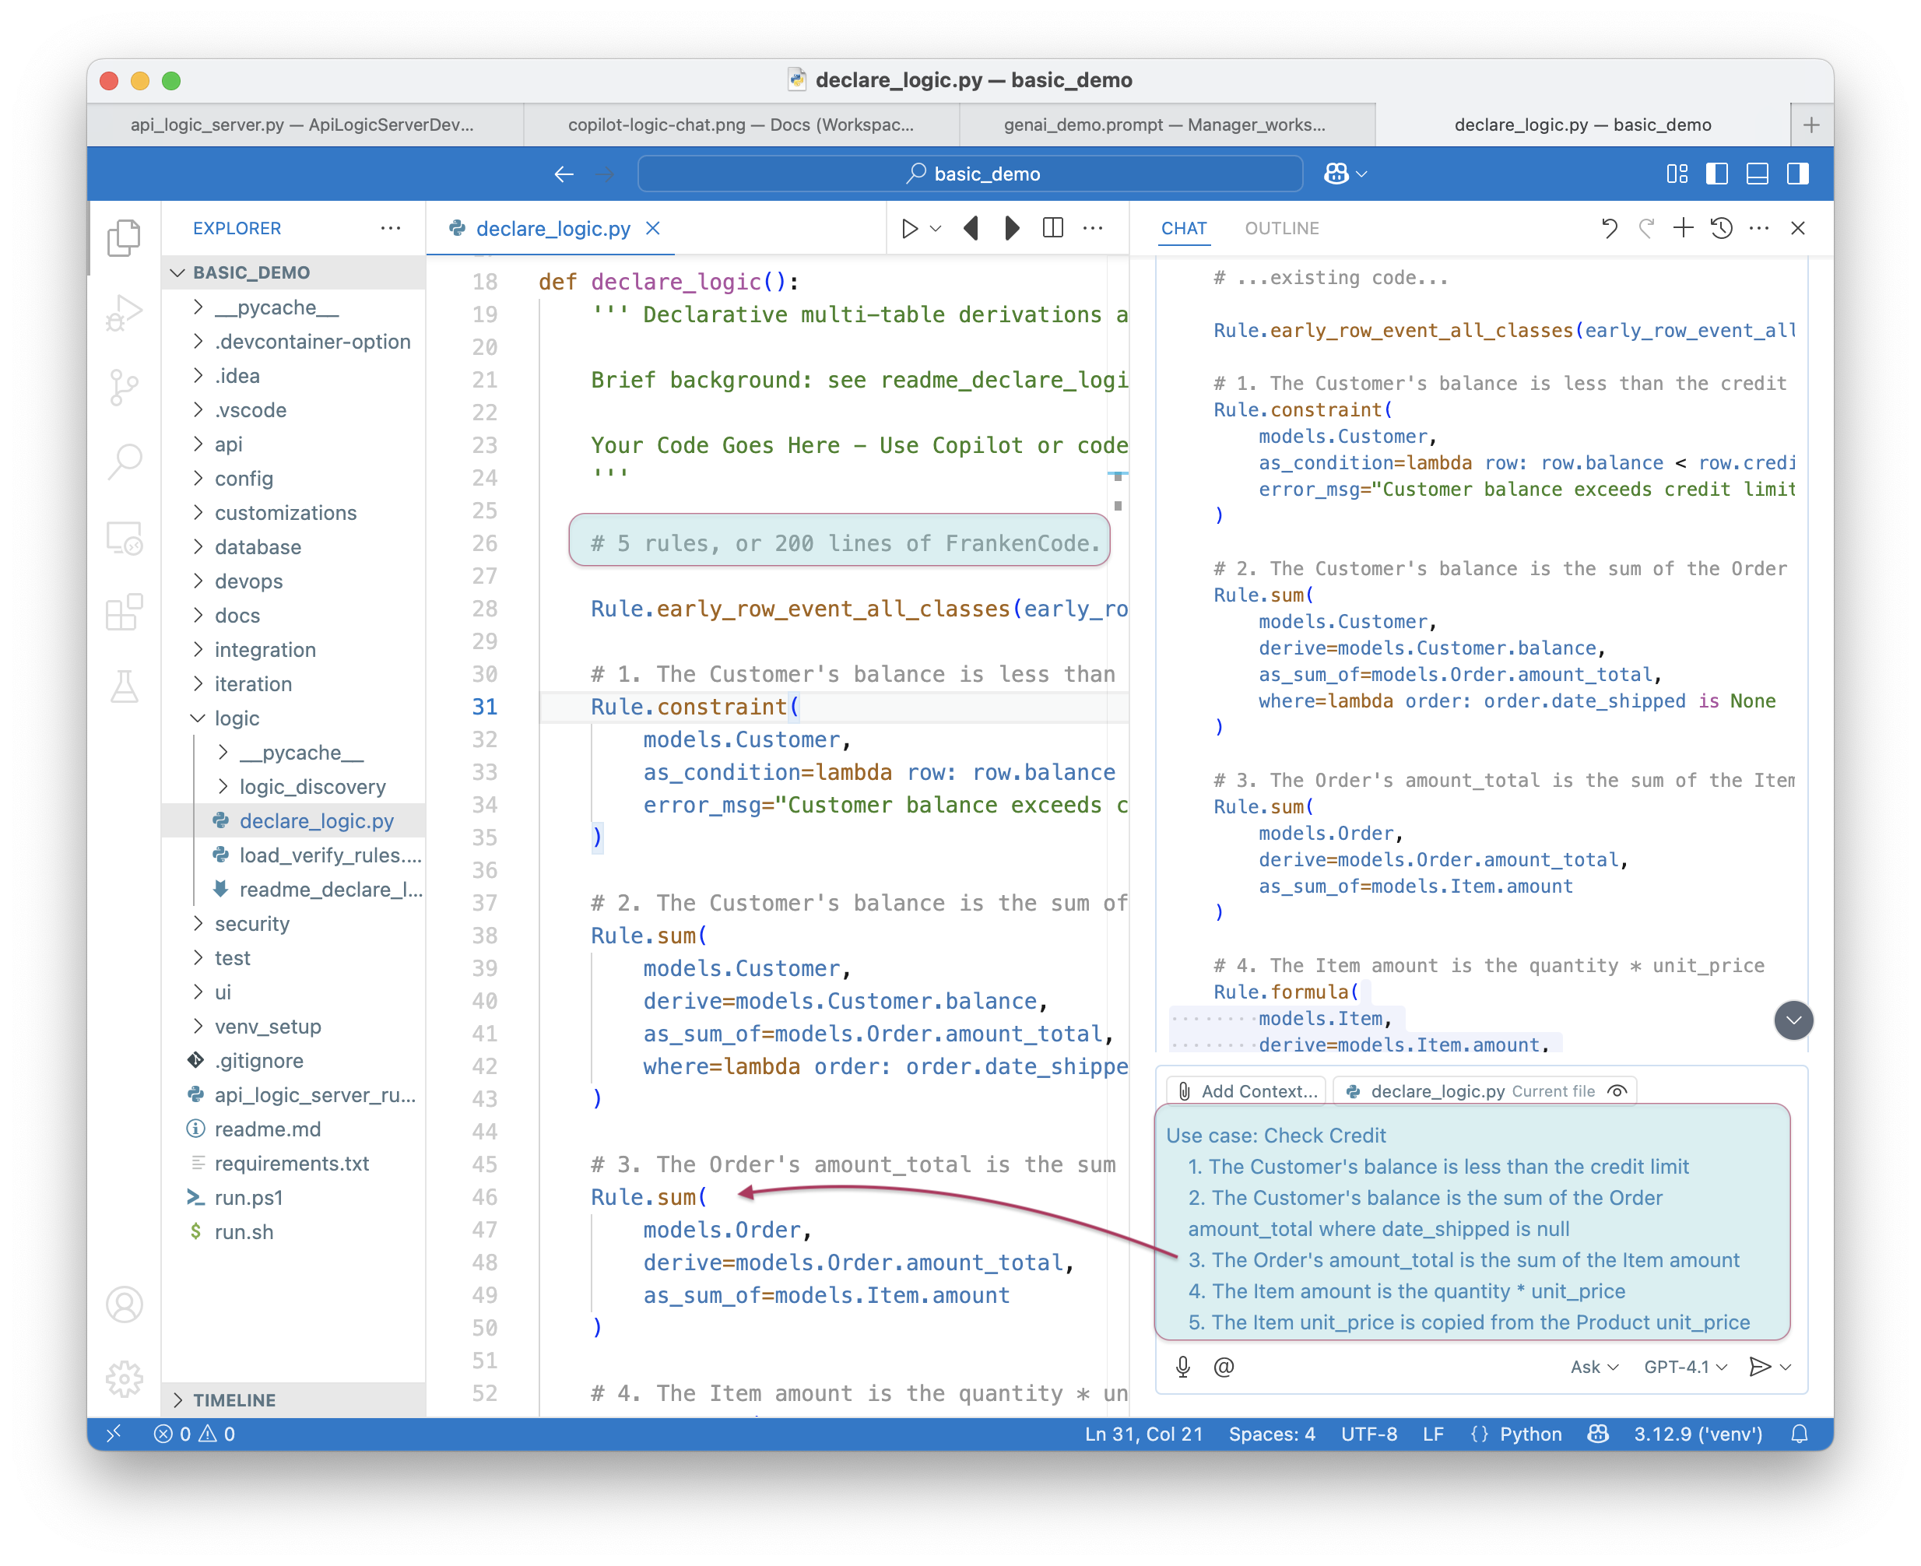Open Spaces: 4 indentation setting

(x=1272, y=1434)
